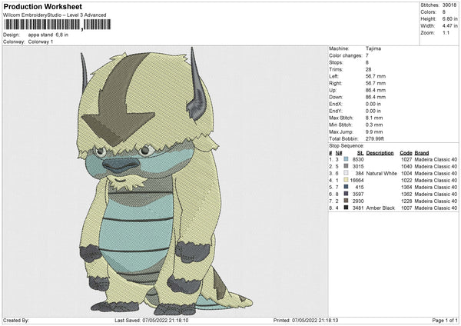Click 'Wilcom EmbroideryStudio – Level 3 Advanced' text

(x=55, y=15)
